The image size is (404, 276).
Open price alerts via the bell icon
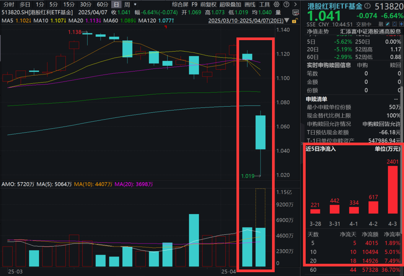[x=394, y=24]
